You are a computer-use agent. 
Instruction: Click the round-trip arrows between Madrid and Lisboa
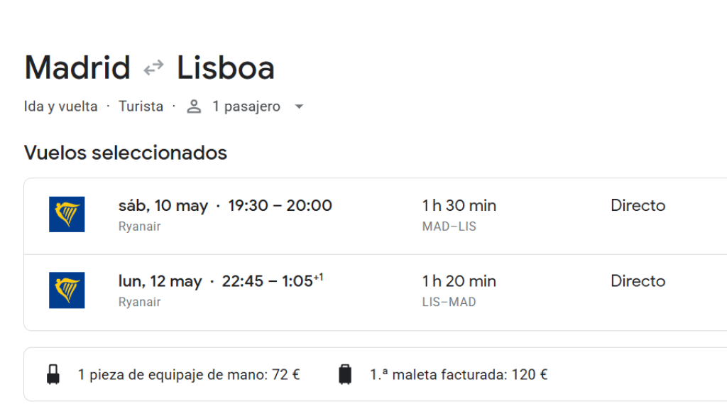tap(153, 68)
